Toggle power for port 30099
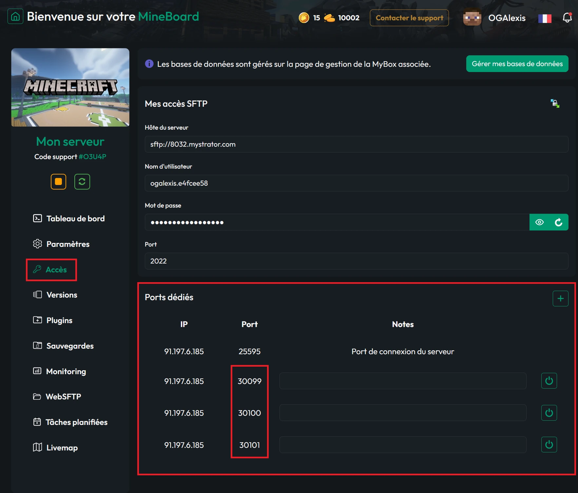Viewport: 578px width, 493px height. 549,381
